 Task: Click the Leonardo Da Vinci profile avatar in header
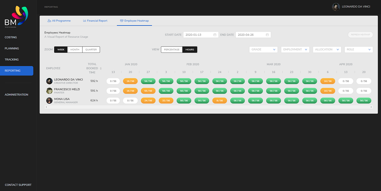point(336,7)
